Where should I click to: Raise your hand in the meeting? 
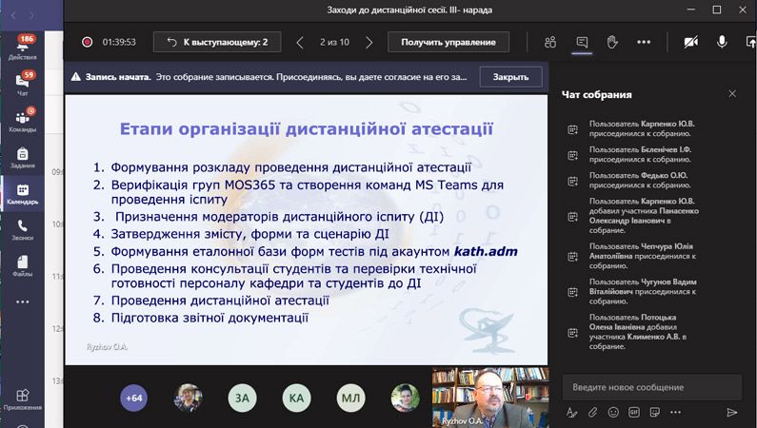(x=612, y=43)
